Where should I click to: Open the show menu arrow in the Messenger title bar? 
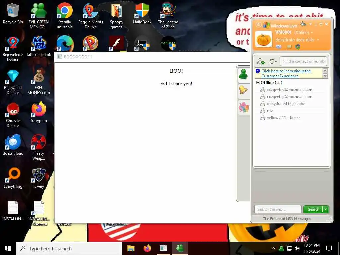tap(310, 24)
